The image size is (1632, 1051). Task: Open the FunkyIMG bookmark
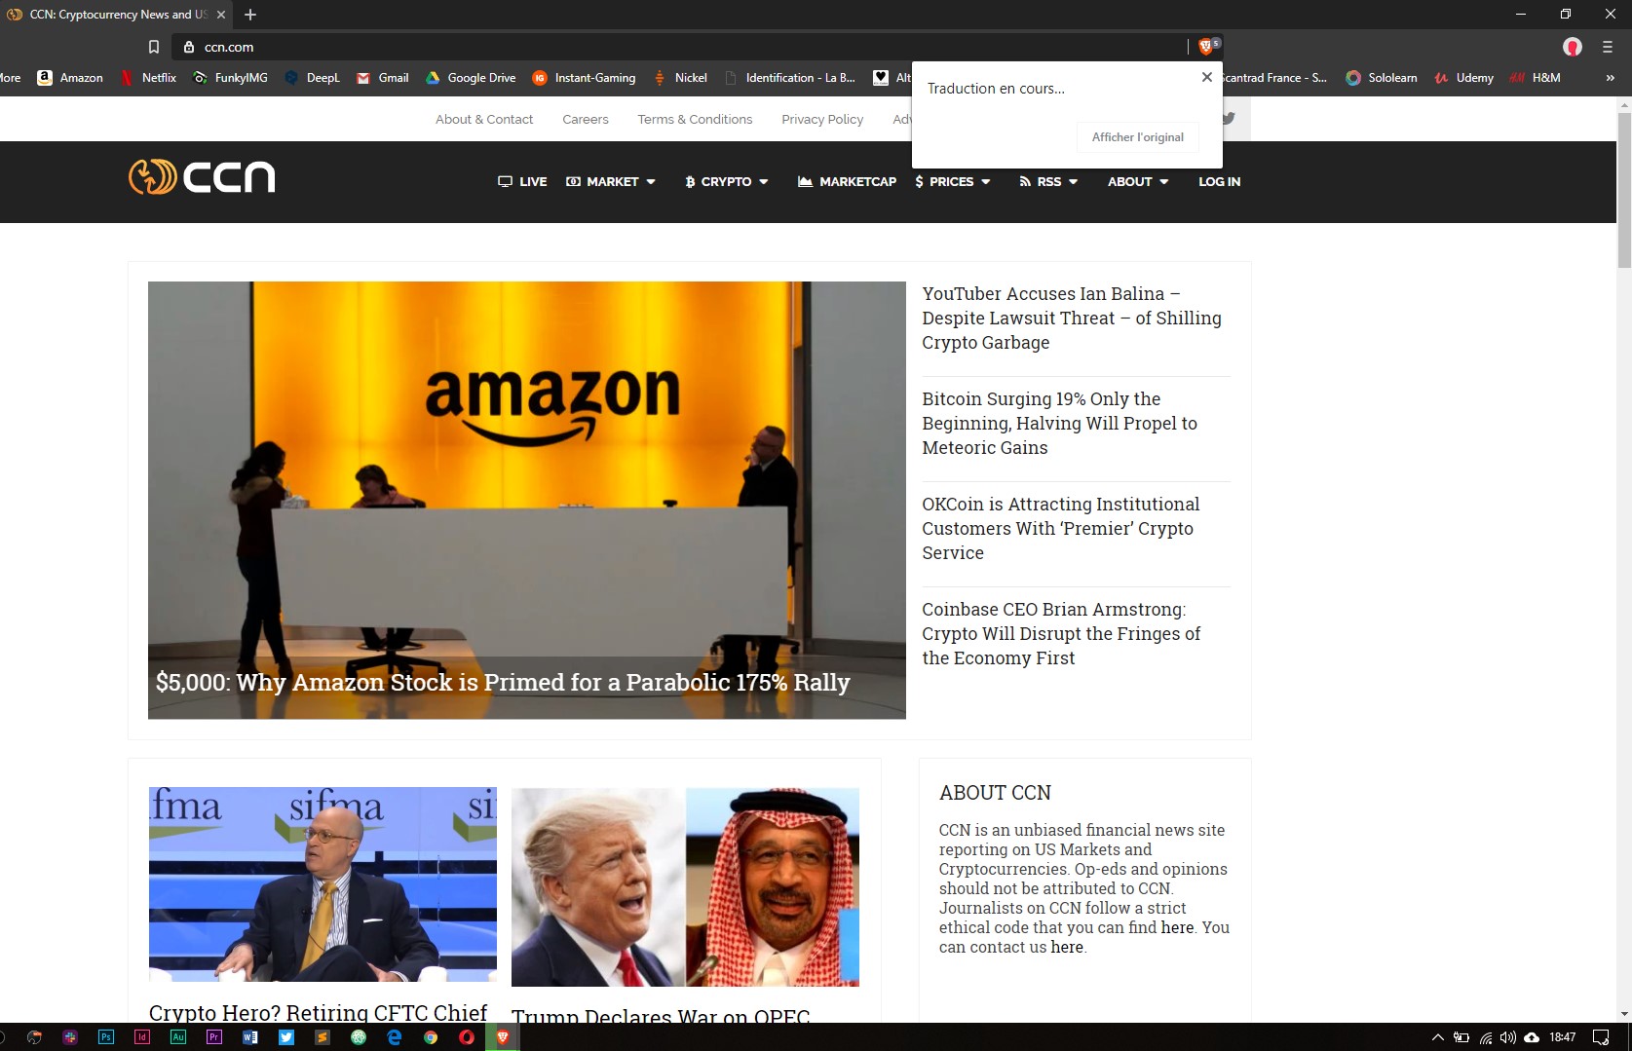231,78
